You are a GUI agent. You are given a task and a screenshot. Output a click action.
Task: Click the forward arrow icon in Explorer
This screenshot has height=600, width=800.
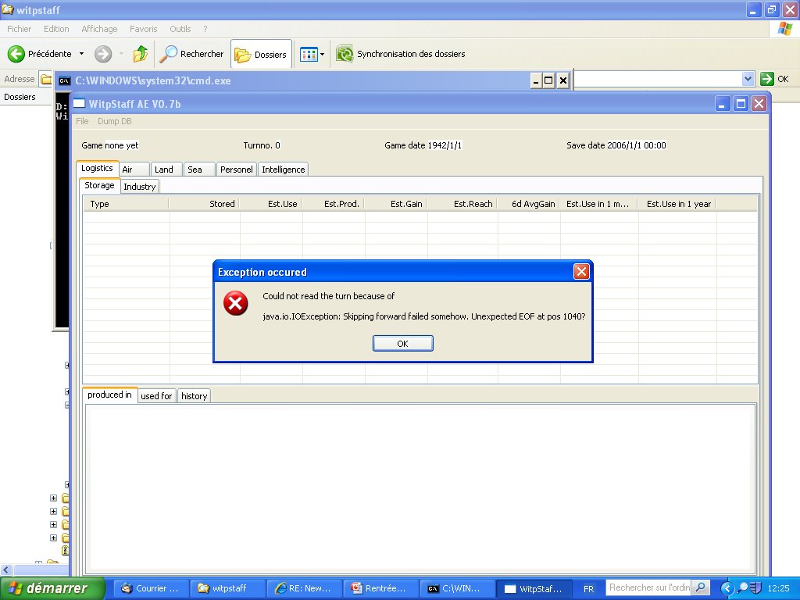103,54
